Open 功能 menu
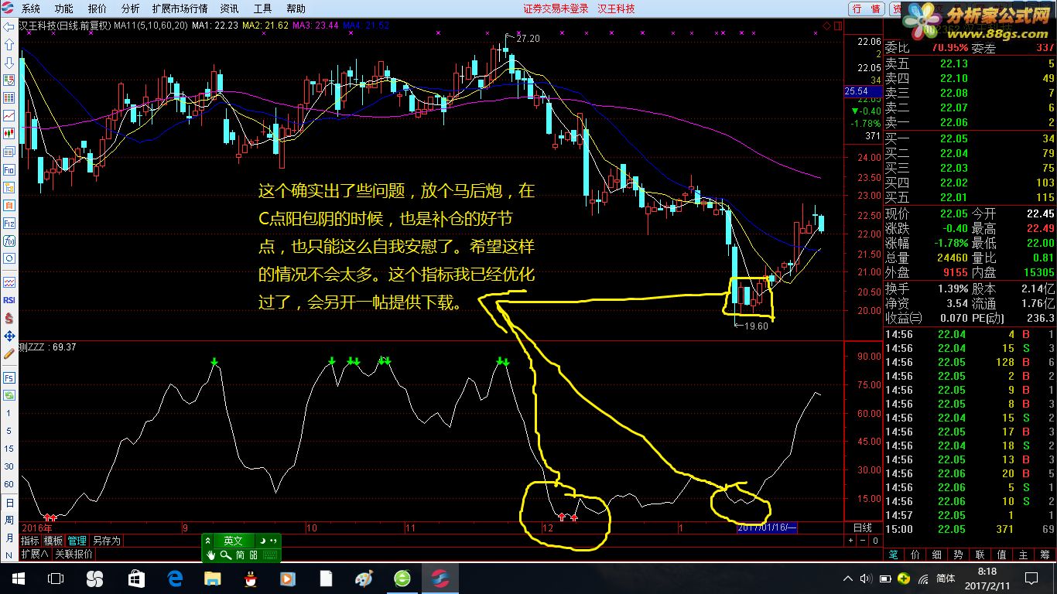The image size is (1057, 594). click(x=64, y=9)
